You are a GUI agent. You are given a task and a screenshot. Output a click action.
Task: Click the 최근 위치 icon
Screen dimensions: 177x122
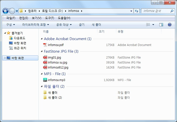(11, 48)
